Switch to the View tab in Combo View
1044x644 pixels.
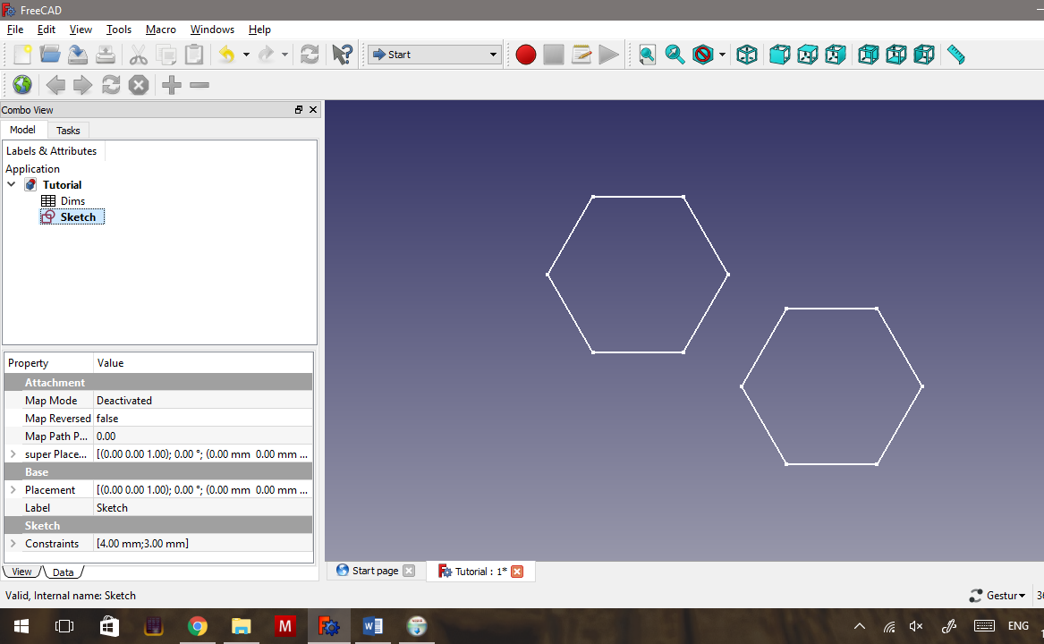[21, 572]
